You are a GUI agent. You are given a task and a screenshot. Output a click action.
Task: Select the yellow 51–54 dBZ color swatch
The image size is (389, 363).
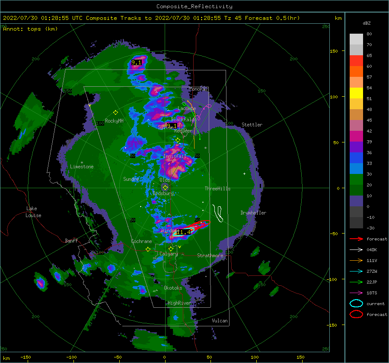(x=356, y=93)
